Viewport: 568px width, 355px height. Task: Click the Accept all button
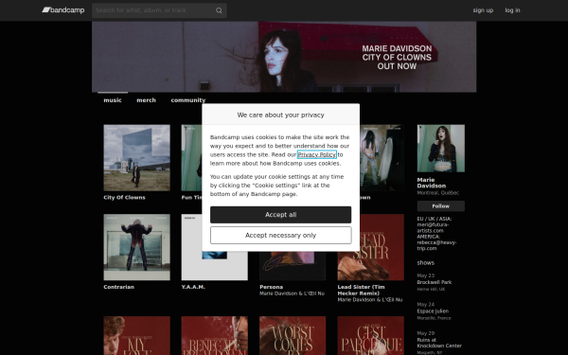click(281, 215)
